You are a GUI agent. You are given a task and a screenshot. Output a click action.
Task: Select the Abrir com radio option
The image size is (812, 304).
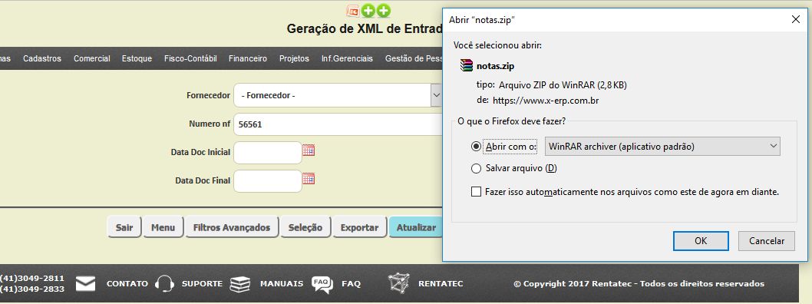(476, 147)
